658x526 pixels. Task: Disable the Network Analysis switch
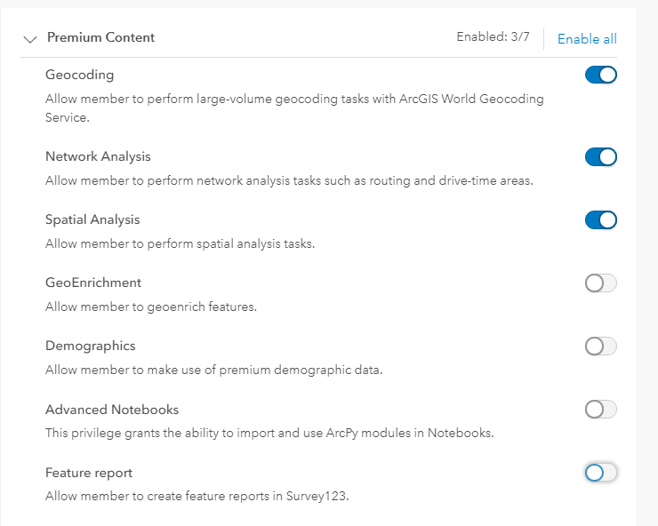pyautogui.click(x=600, y=157)
